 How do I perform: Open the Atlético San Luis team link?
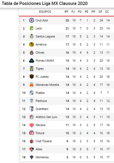pos(46,117)
